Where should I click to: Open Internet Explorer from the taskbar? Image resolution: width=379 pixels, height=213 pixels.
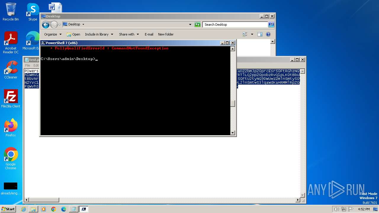[23, 209]
